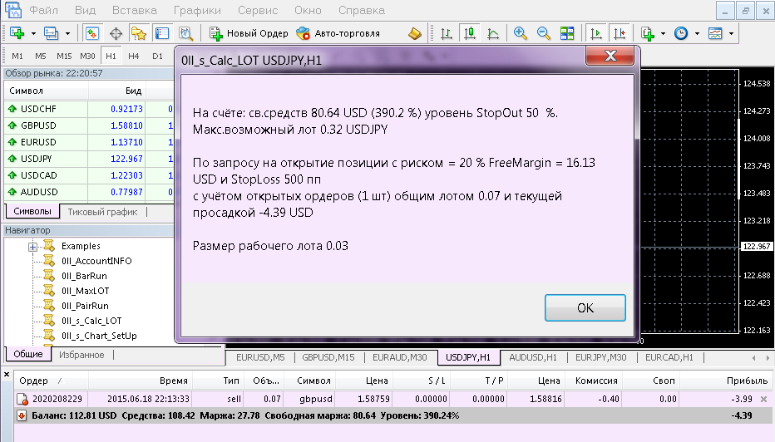Viewport: 775px width, 442px height.
Task: Switch to the M1 timeframe
Action: click(17, 56)
